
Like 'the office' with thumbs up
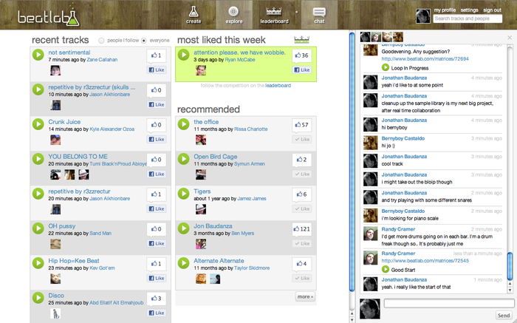[x=301, y=125]
